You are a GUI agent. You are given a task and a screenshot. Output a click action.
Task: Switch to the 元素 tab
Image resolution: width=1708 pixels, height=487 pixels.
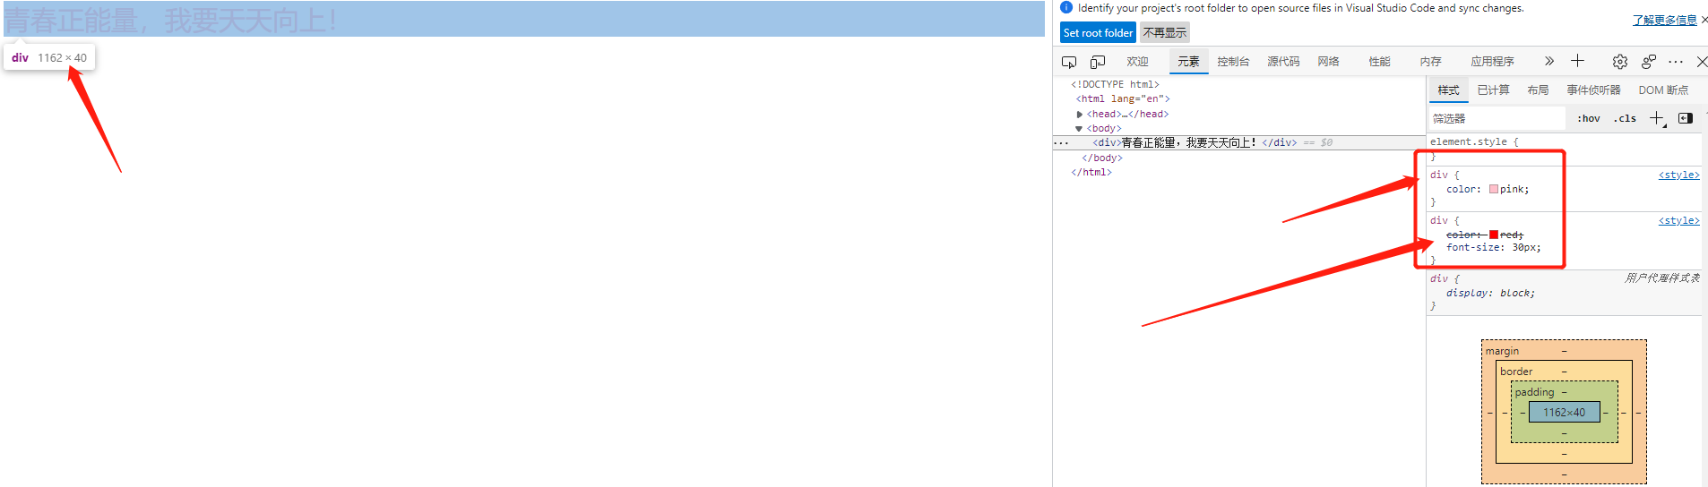1188,62
